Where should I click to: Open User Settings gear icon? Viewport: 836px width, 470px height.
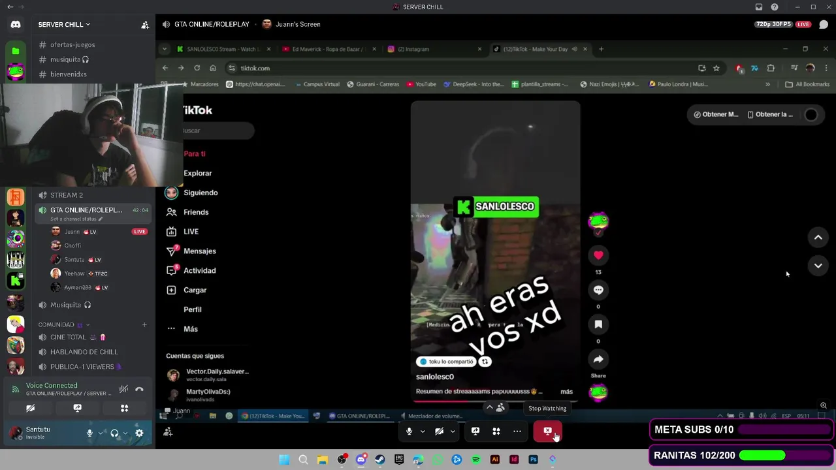[x=139, y=433]
